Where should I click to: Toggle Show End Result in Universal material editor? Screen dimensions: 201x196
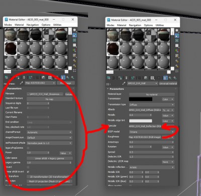165,78
